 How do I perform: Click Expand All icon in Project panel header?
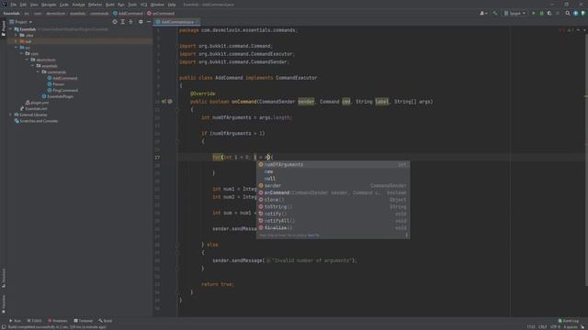point(122,22)
